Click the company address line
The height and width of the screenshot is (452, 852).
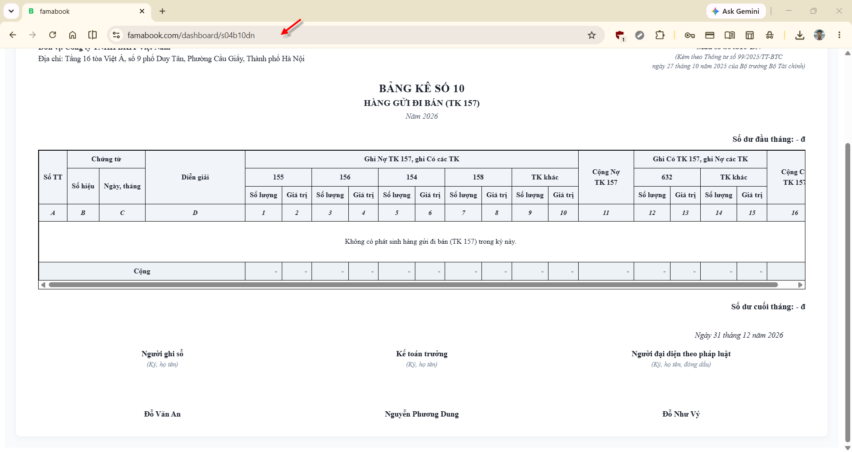pos(171,58)
